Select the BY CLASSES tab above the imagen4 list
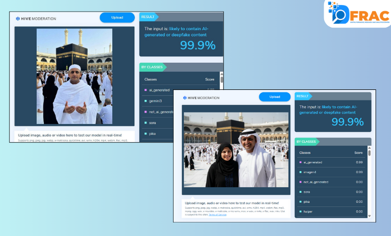Screen dimensions: 391x236 306,142
